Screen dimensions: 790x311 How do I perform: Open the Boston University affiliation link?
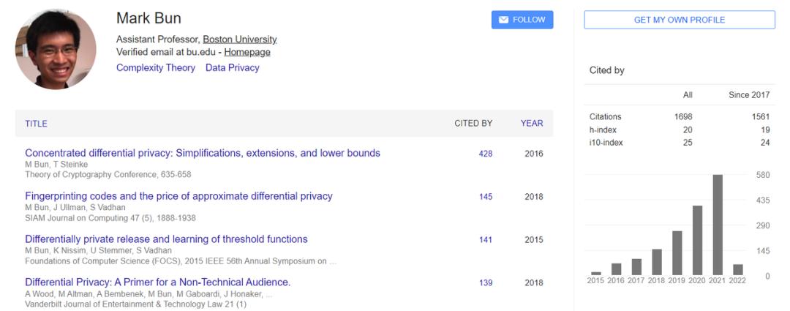point(239,40)
